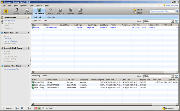Click the Share Your Ideas link

pos(172,5)
